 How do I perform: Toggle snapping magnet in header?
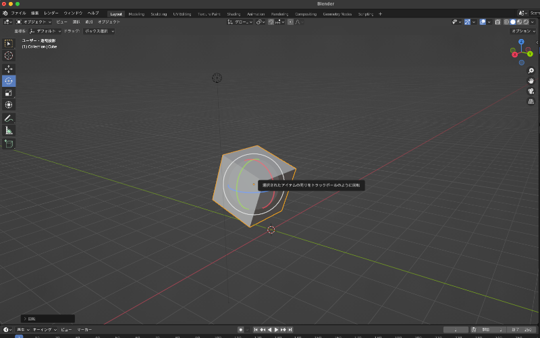(271, 22)
